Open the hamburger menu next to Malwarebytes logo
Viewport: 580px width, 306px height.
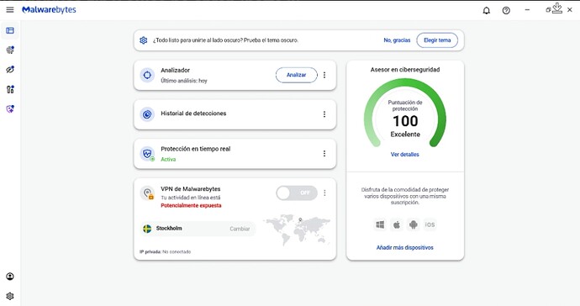pyautogui.click(x=10, y=10)
